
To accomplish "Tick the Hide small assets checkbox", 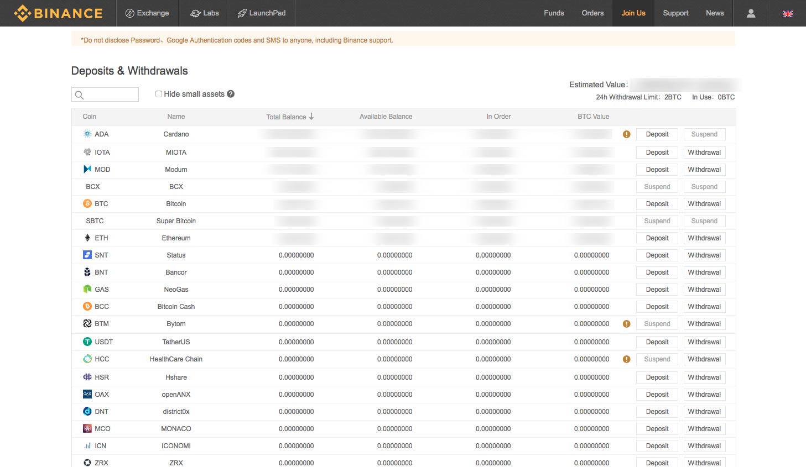I will click(x=159, y=94).
